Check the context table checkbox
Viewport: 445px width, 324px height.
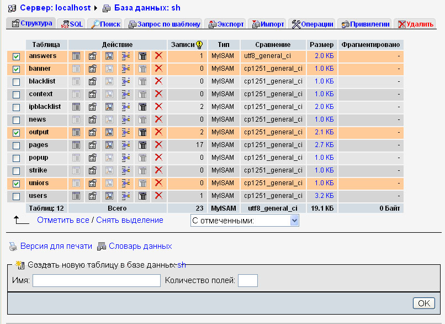16,95
